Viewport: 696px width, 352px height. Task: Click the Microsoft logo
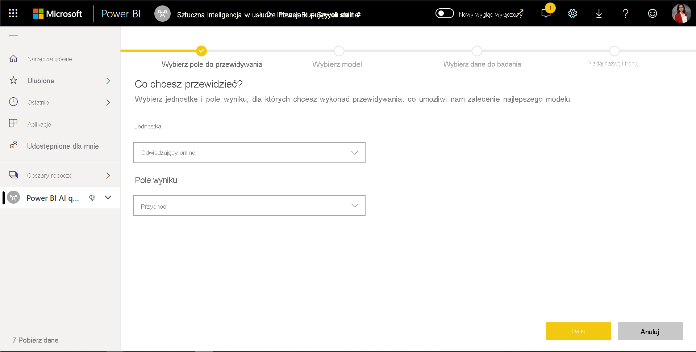click(57, 14)
